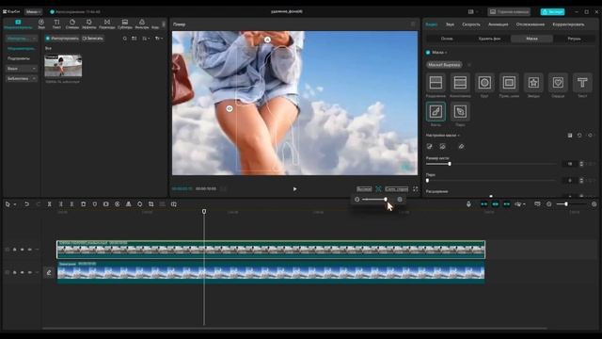Viewport: 602px width, 339px height.
Task: Toggle lock on the lower background track
Action: [15, 272]
